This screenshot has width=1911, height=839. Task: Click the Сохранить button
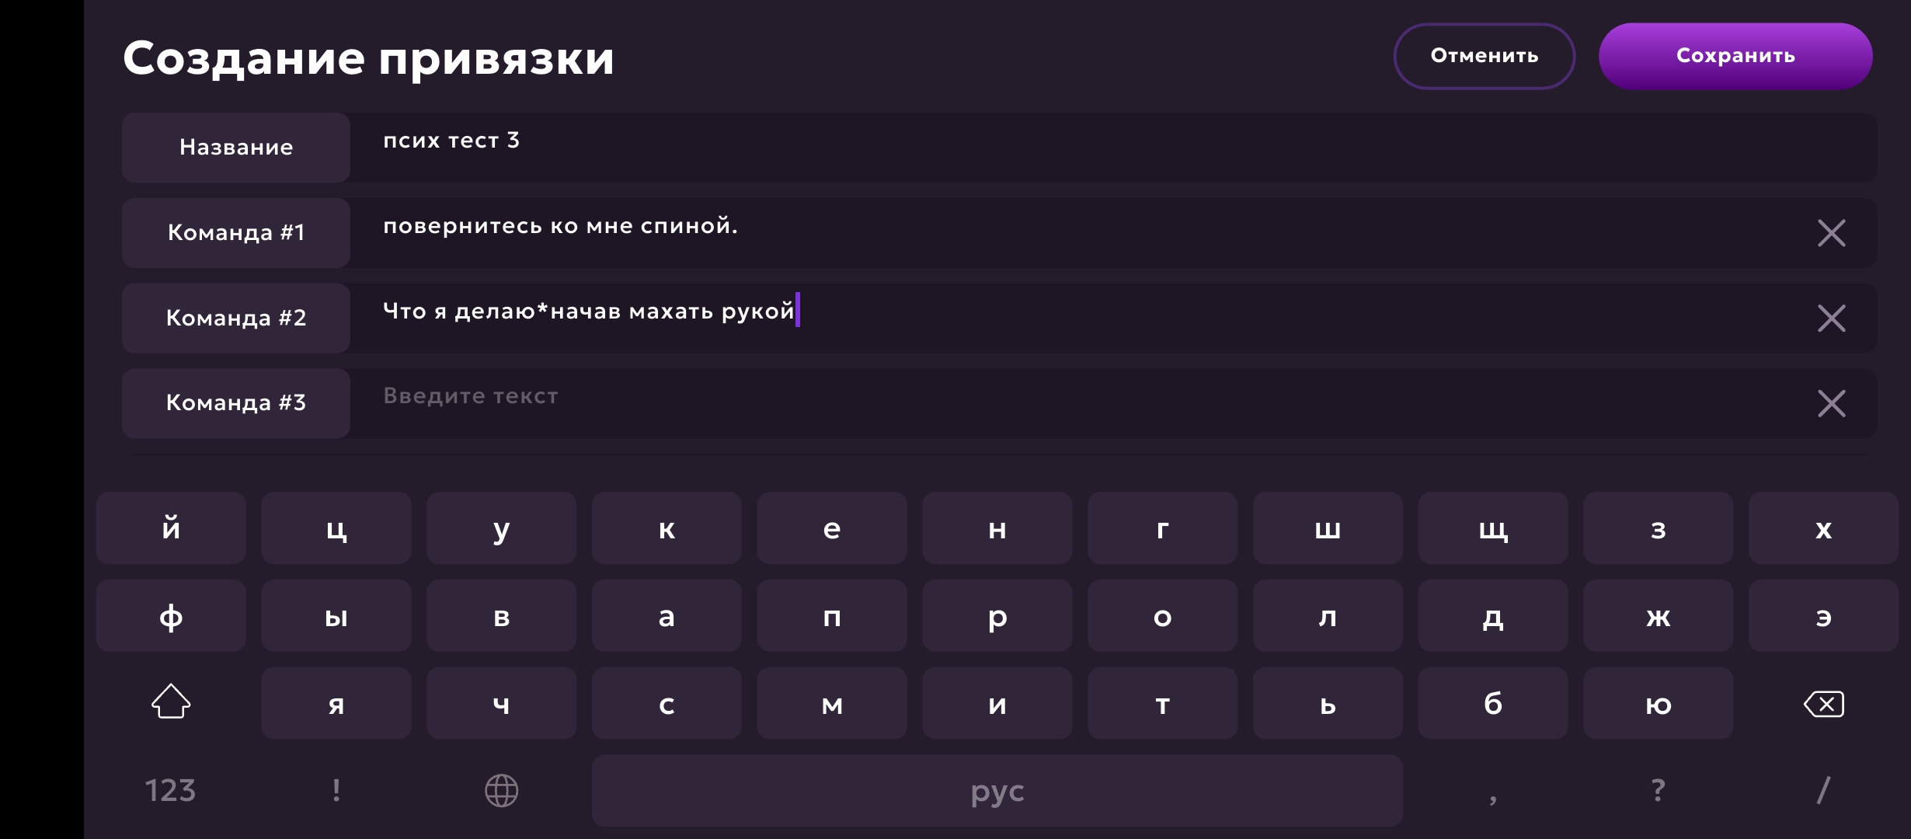click(1735, 56)
